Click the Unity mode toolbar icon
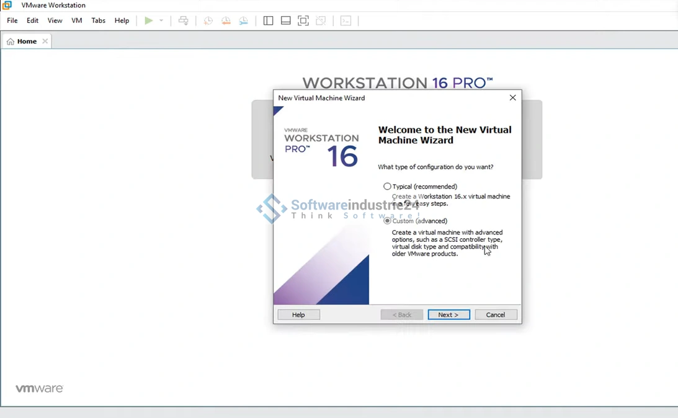Screen dimensions: 678x418 [x=321, y=20]
